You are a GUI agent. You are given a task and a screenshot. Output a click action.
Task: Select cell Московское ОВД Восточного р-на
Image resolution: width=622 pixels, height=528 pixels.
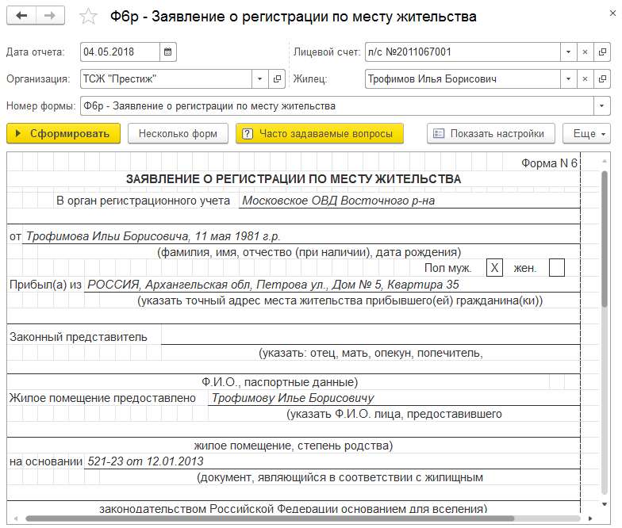tap(409, 201)
